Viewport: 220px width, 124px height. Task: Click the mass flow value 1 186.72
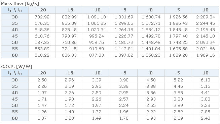[x=124, y=42]
